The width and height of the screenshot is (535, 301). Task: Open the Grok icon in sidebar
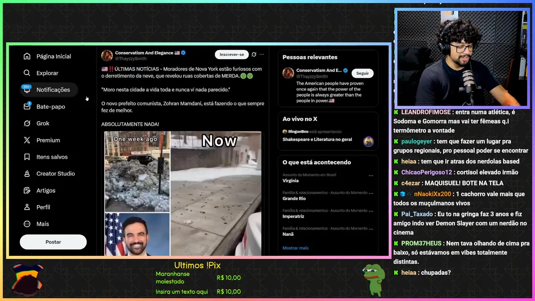pos(27,123)
